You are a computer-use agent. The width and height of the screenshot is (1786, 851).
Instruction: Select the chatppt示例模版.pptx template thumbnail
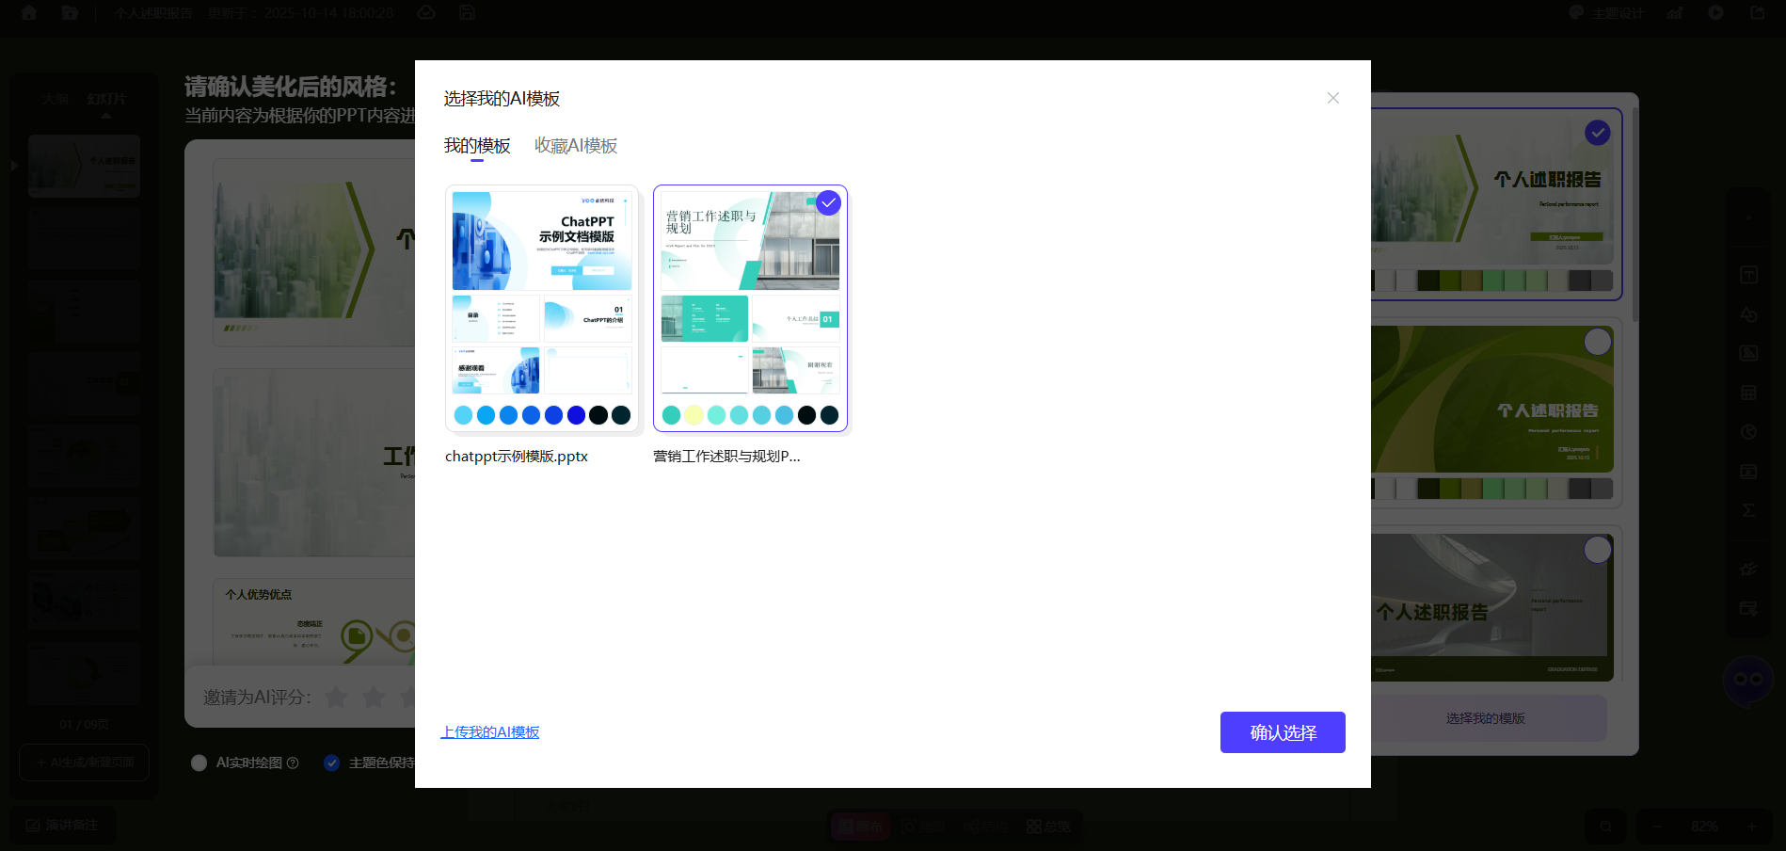(x=542, y=308)
